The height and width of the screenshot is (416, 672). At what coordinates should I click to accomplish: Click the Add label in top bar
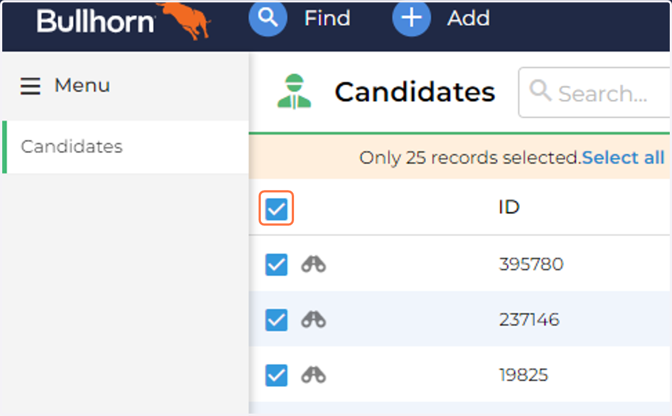coord(468,19)
